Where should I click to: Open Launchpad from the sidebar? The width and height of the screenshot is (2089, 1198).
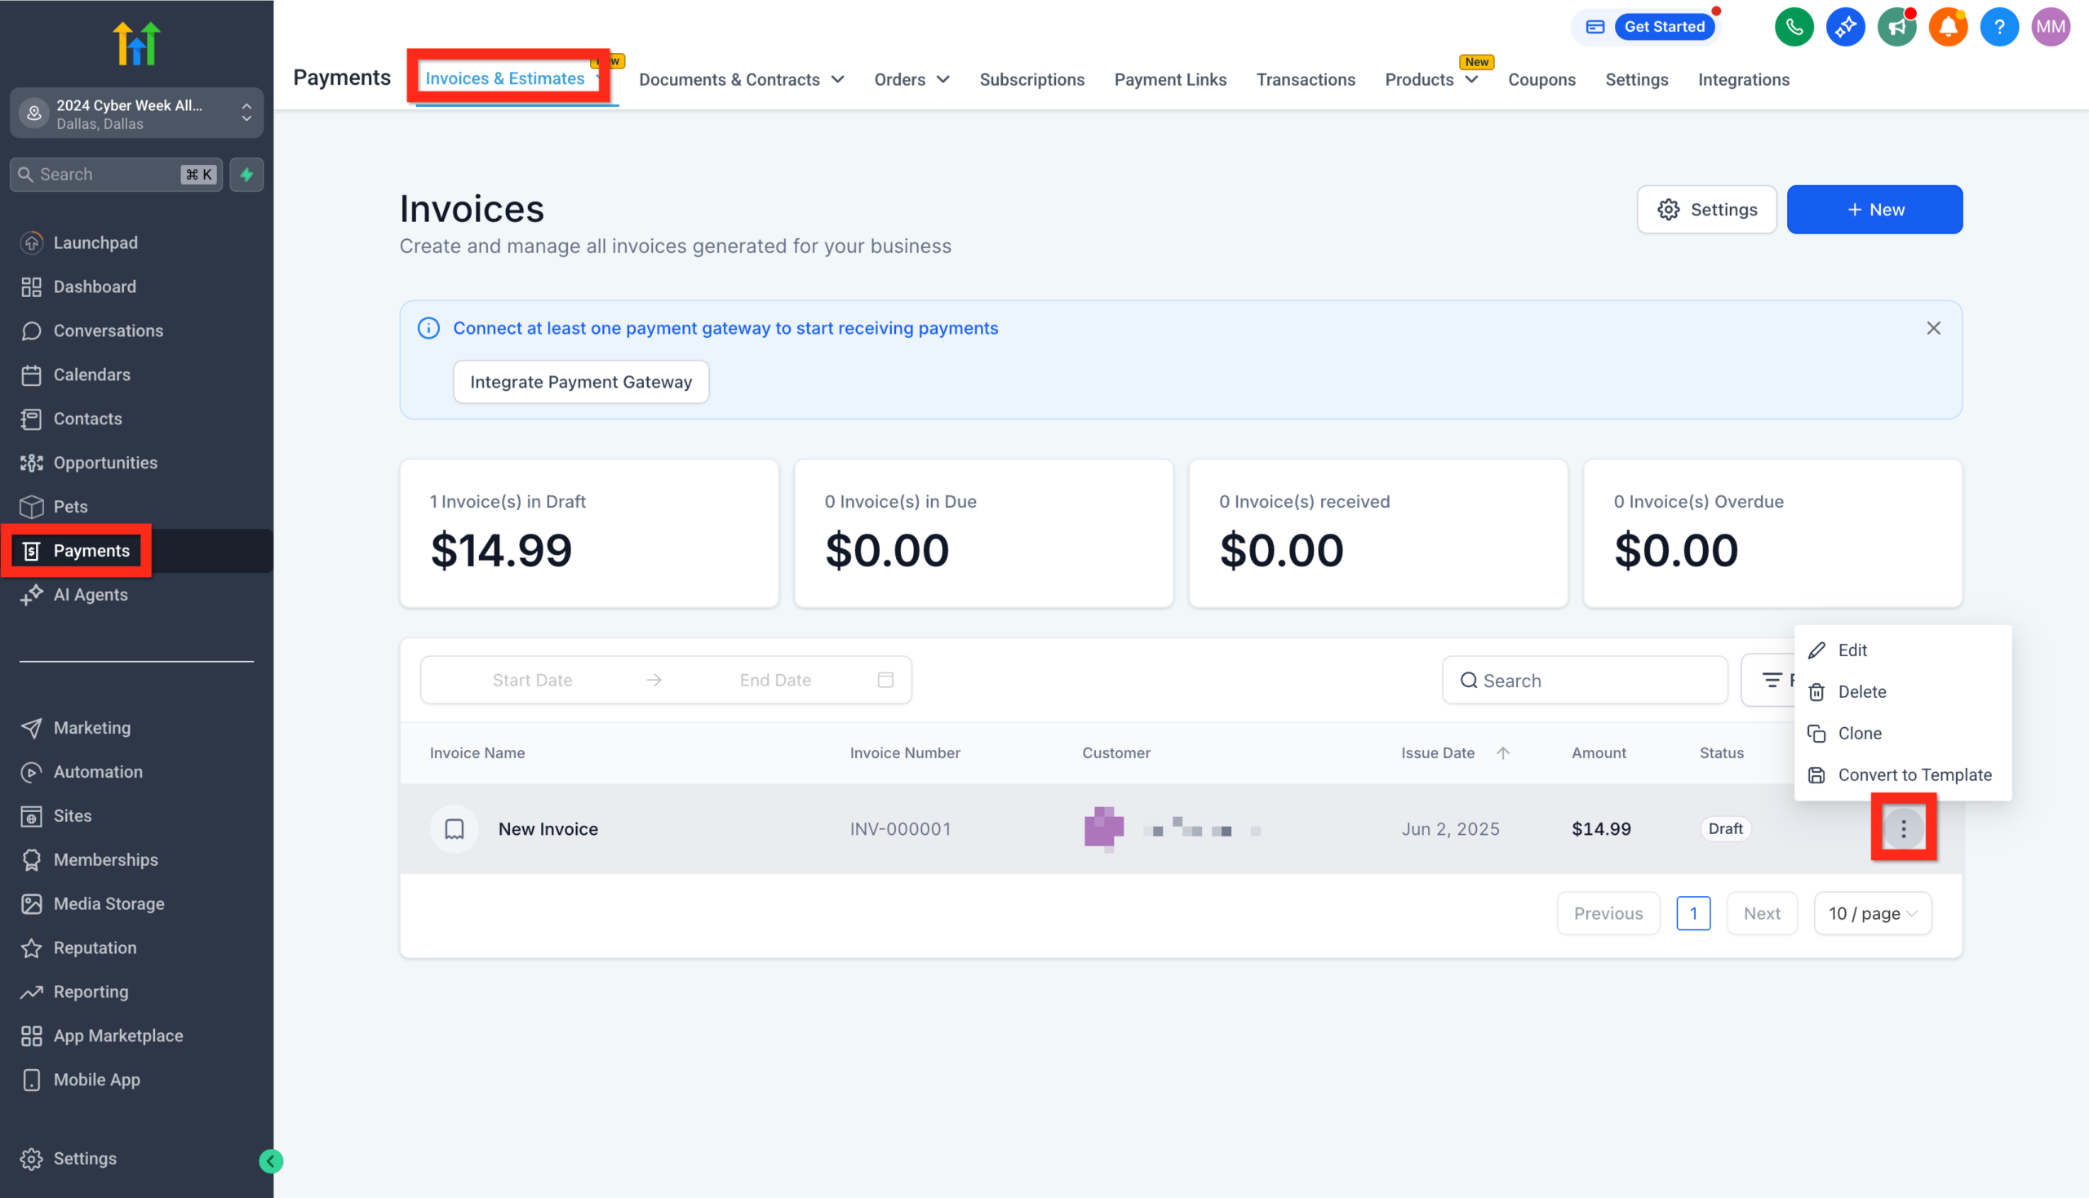tap(95, 242)
